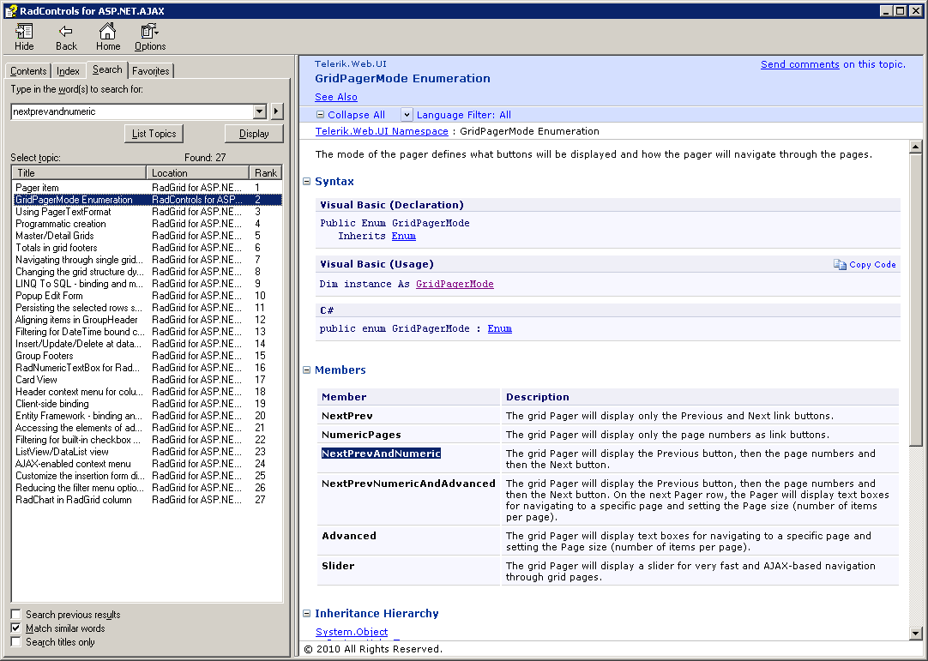This screenshot has width=928, height=661.
Task: Open the Favorites tab
Action: click(x=150, y=71)
